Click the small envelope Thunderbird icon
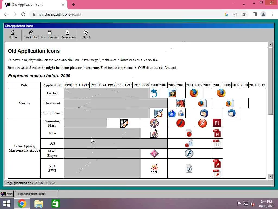This screenshot has height=209, width=278. coord(181,113)
